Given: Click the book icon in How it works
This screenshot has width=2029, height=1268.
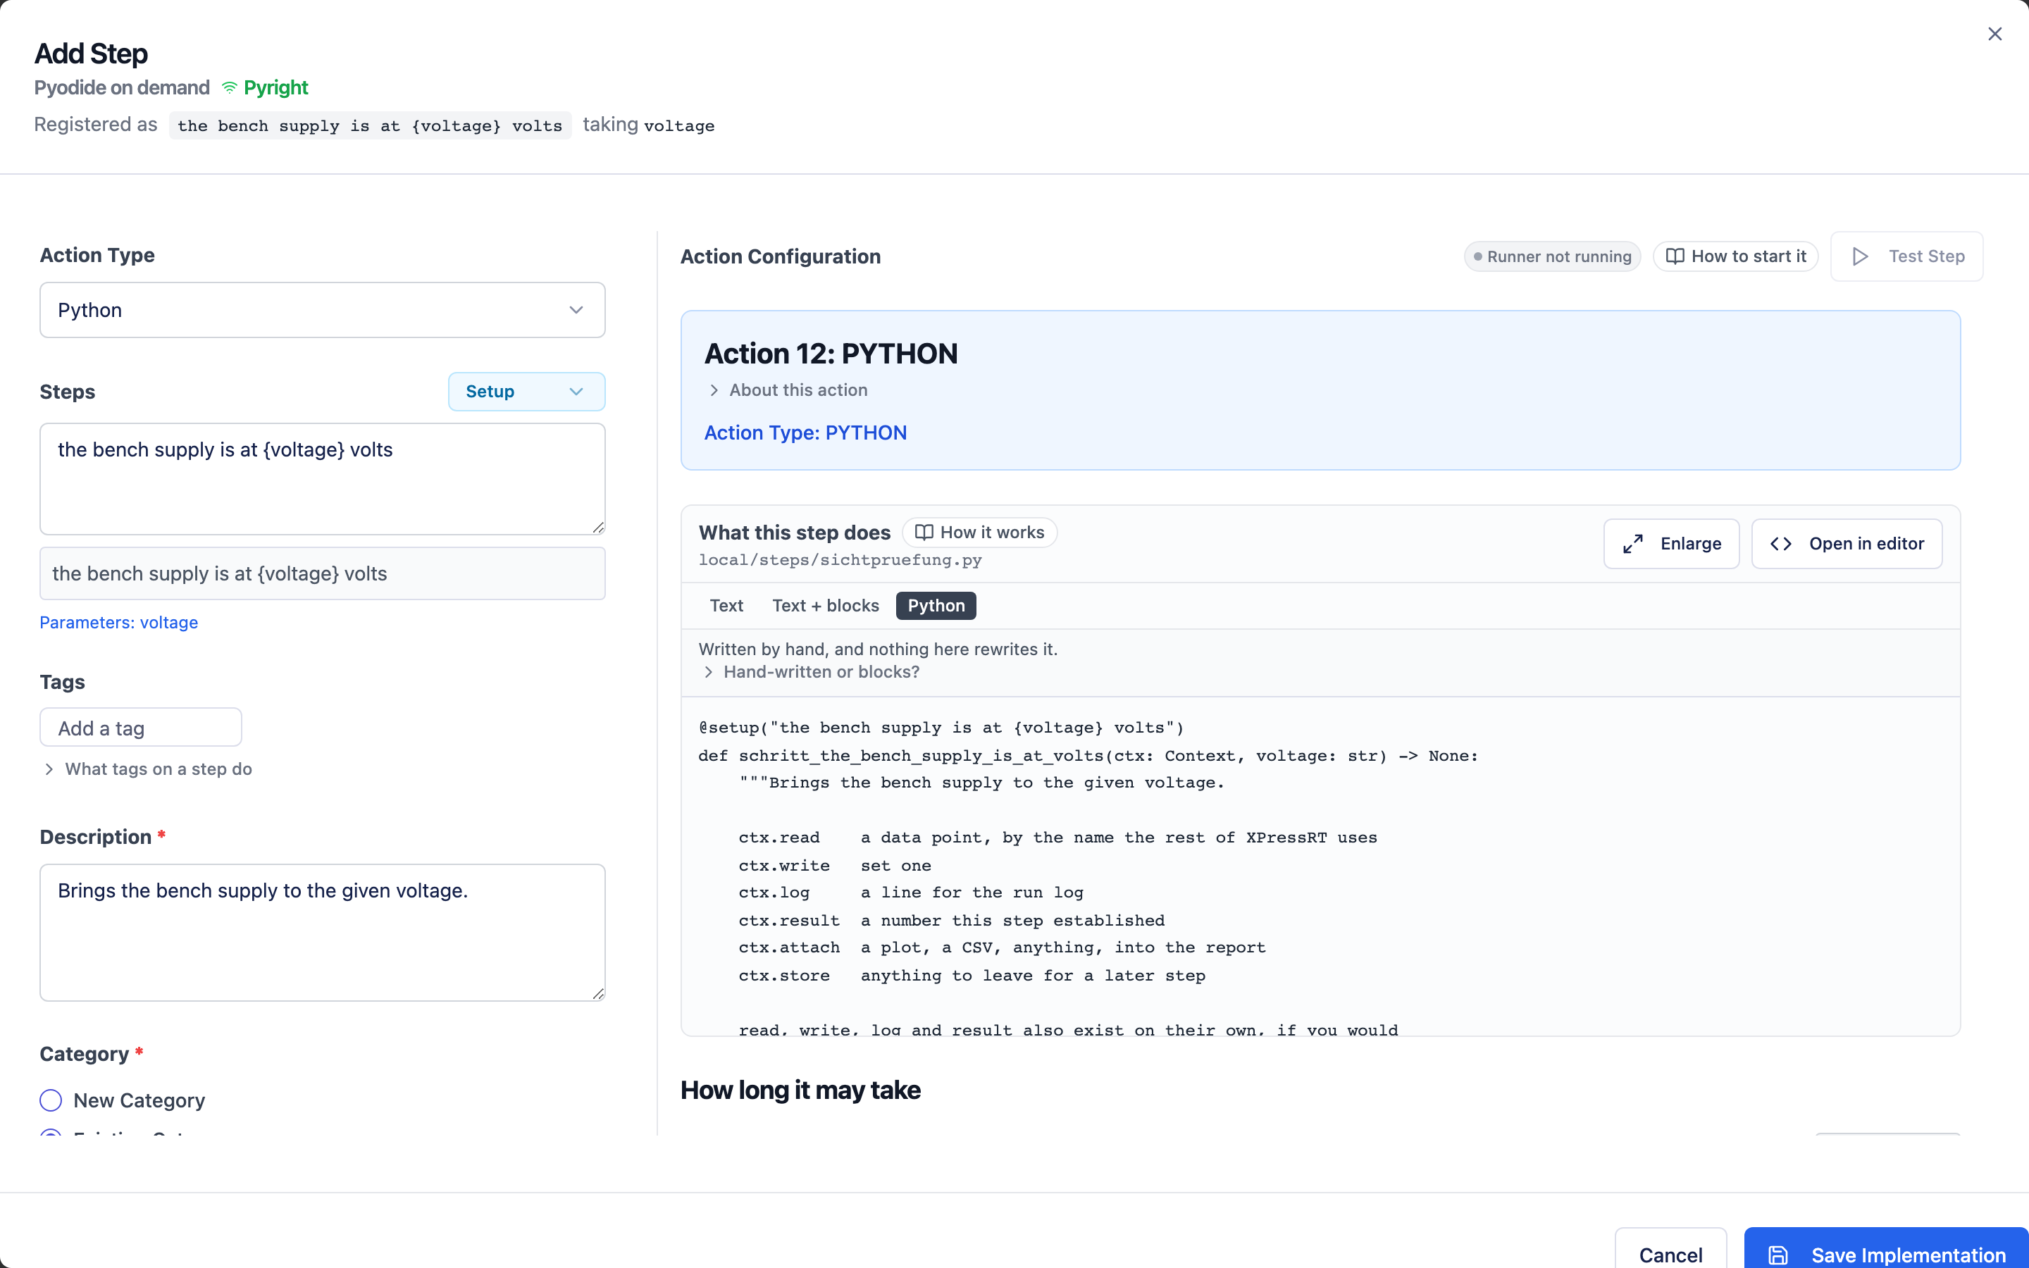Looking at the screenshot, I should [x=923, y=533].
